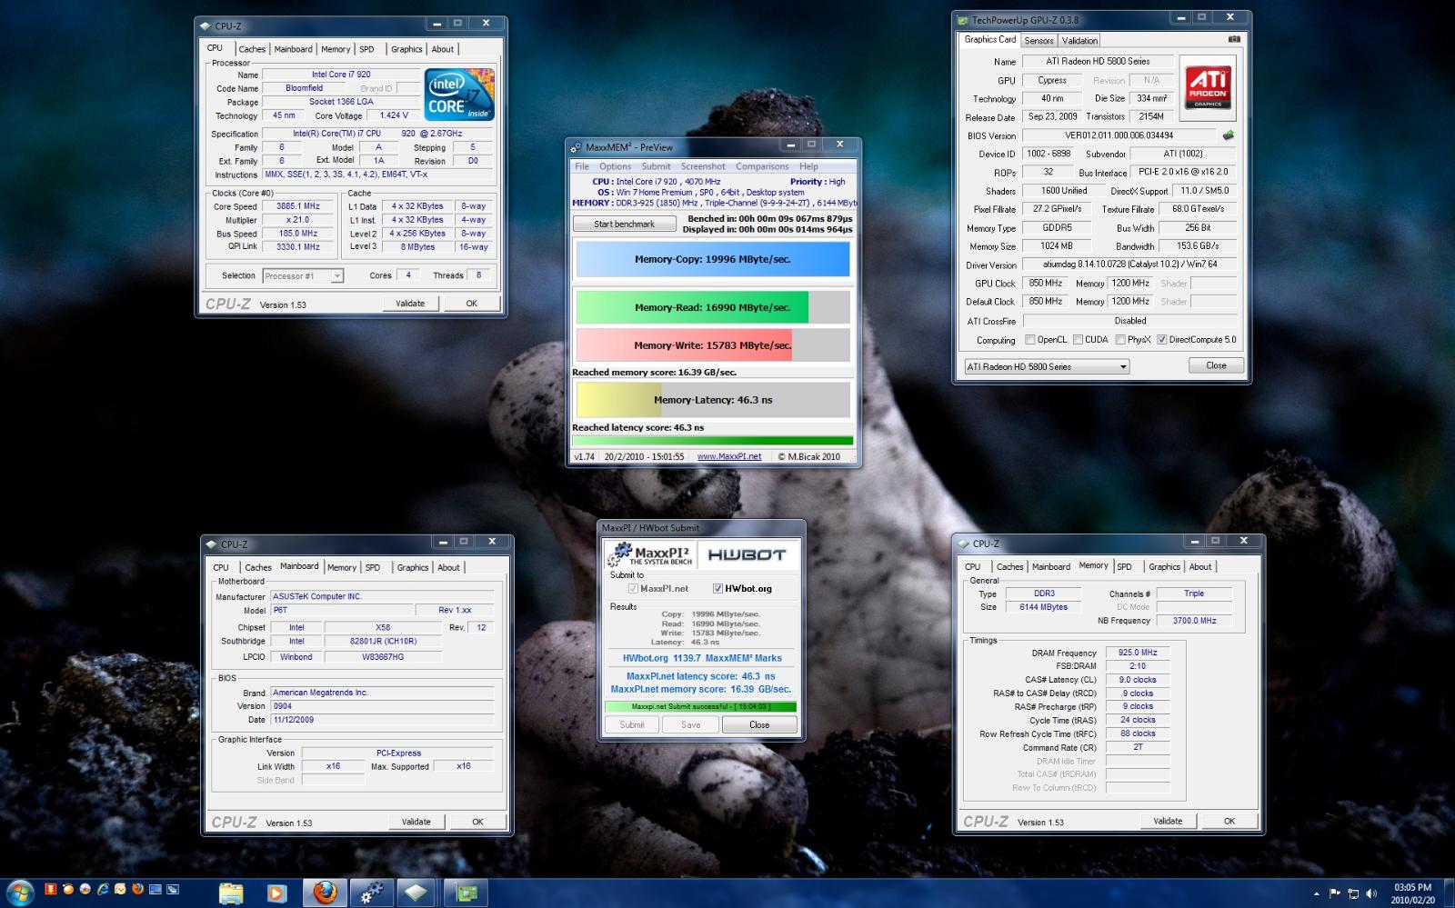
Task: Click the Core Speed value 3885.1 MHz
Action: click(298, 206)
